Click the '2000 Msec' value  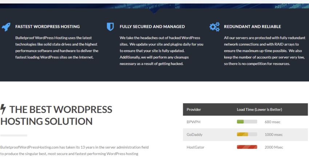[274, 147]
